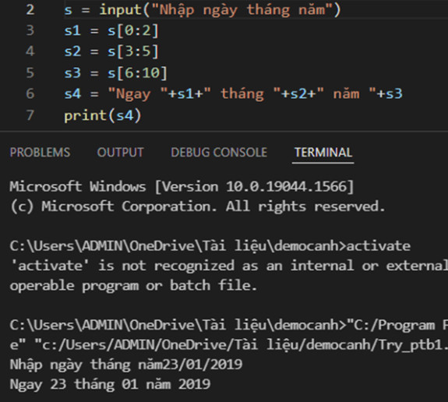Click line number 6 in the gutter
The height and width of the screenshot is (402, 448).
click(x=30, y=94)
